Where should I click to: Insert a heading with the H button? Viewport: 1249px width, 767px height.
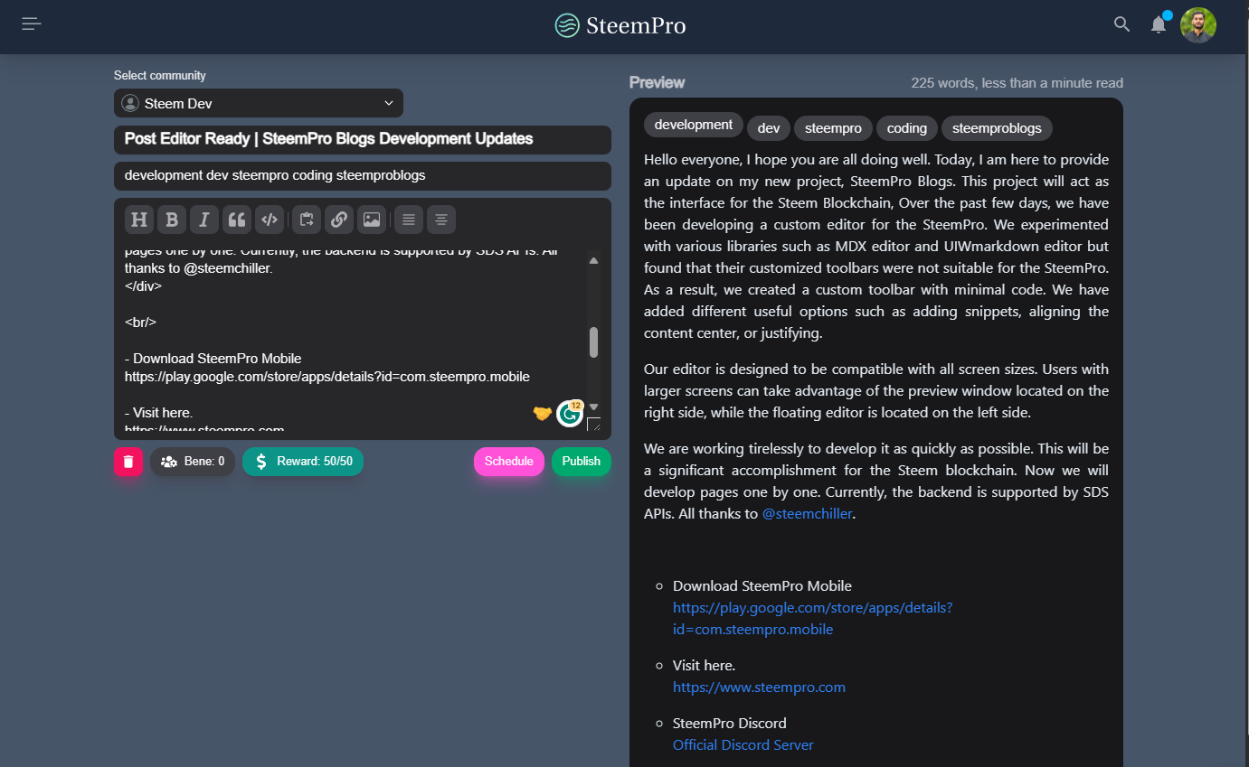point(138,220)
